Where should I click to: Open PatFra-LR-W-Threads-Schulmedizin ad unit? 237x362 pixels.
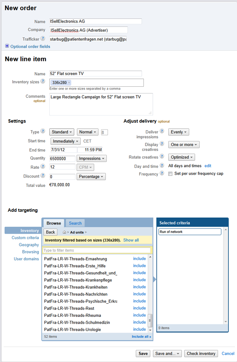[x=77, y=322]
